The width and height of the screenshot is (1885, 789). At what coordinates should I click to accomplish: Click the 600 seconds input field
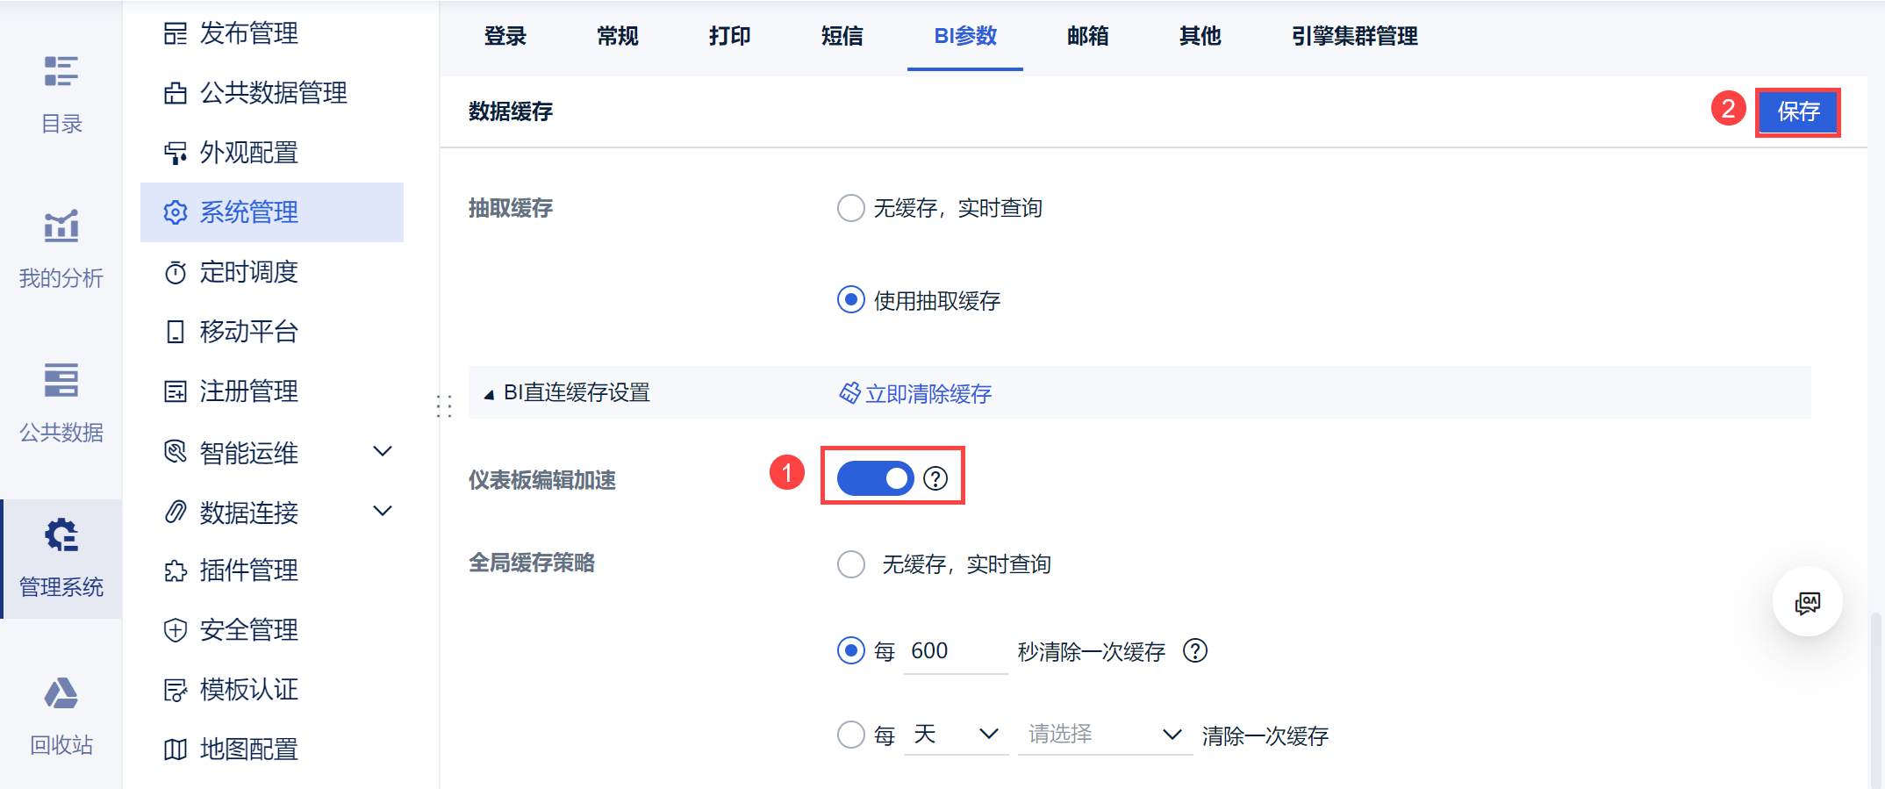pos(955,651)
